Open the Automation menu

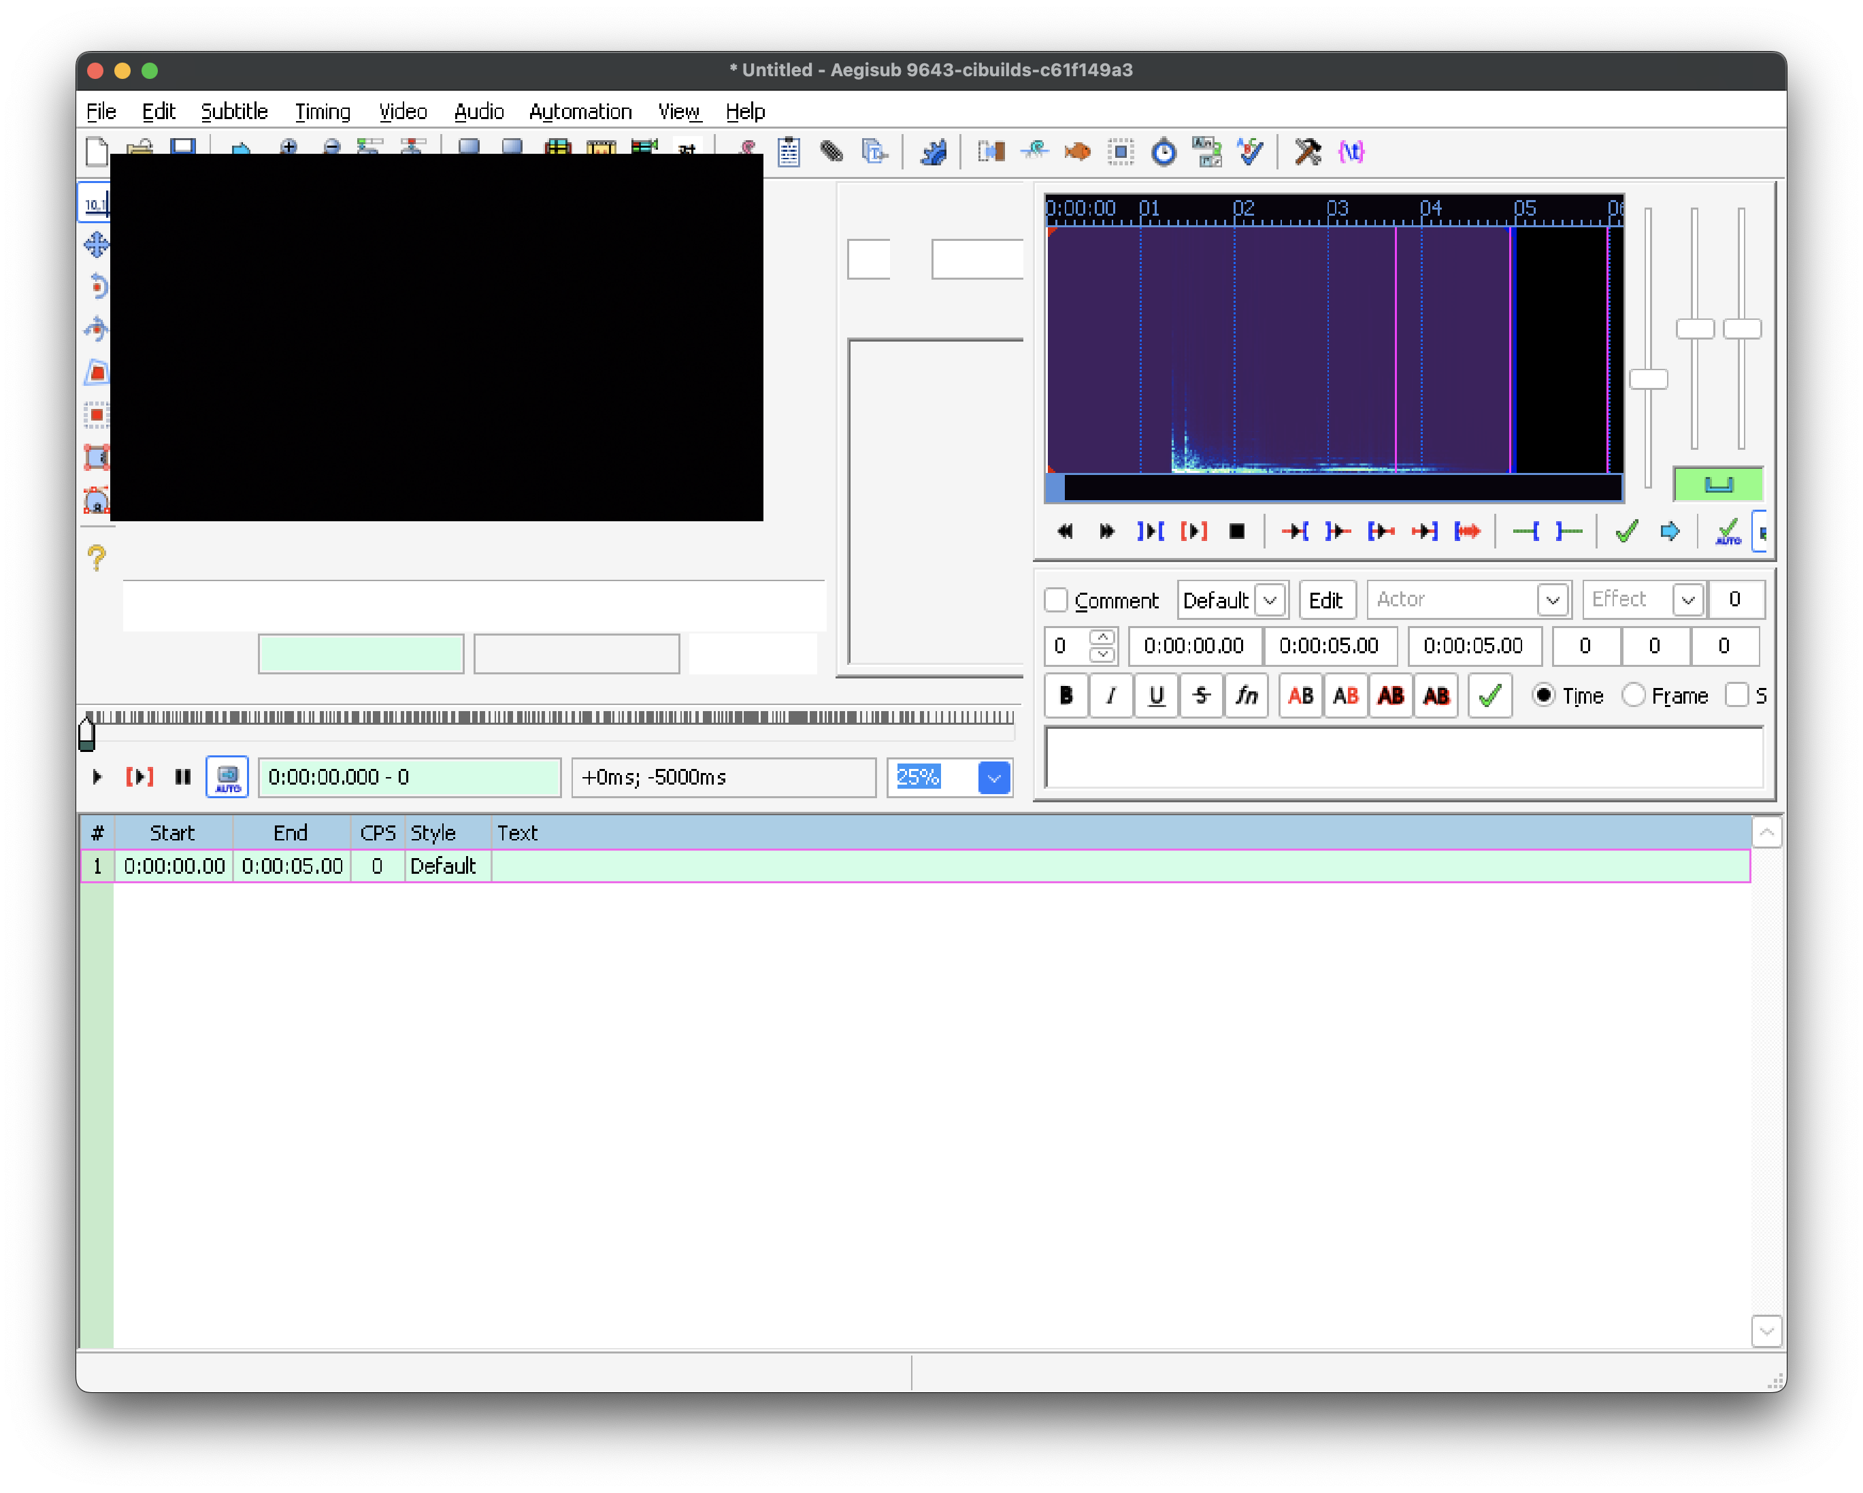click(x=580, y=112)
